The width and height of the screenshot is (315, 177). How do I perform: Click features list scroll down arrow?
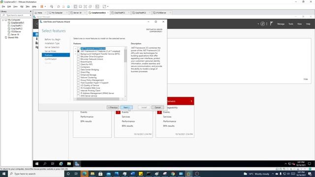(126, 96)
